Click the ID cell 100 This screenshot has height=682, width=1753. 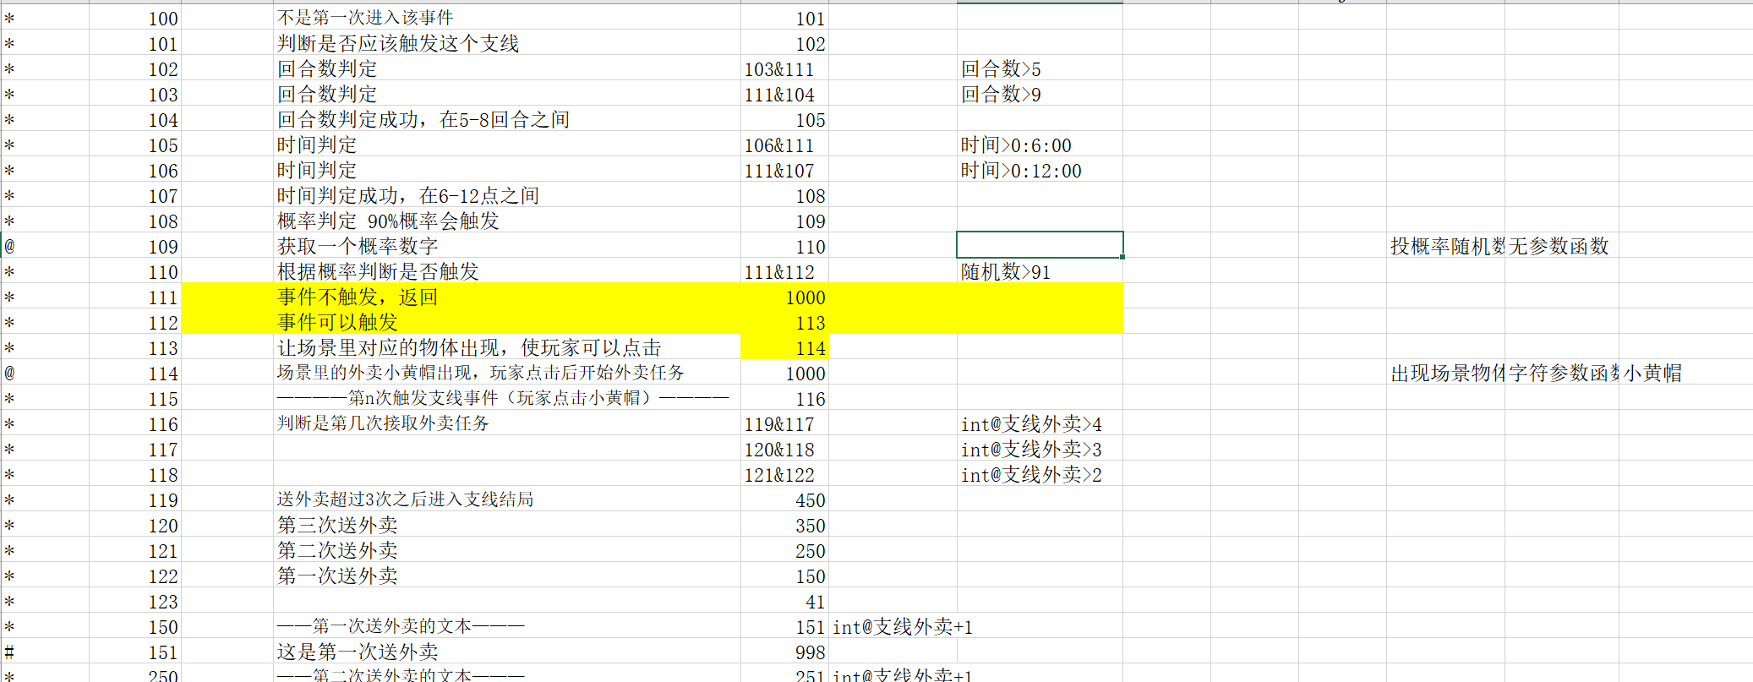[x=135, y=17]
